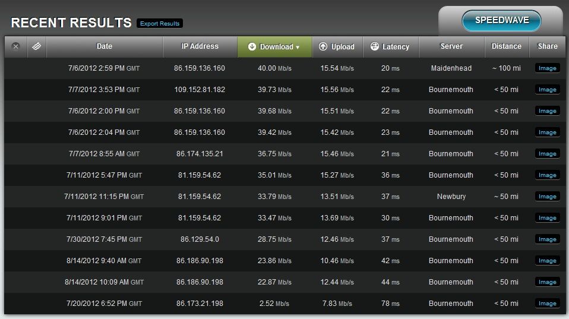The height and width of the screenshot is (319, 569).
Task: Select the IP address 86.173.21.198
Action: click(200, 304)
